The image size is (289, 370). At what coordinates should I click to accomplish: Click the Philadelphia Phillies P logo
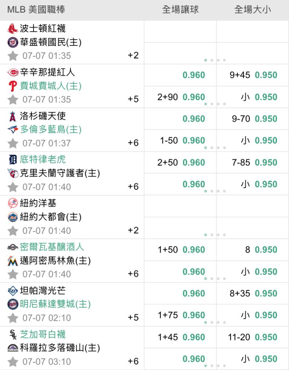point(13,86)
